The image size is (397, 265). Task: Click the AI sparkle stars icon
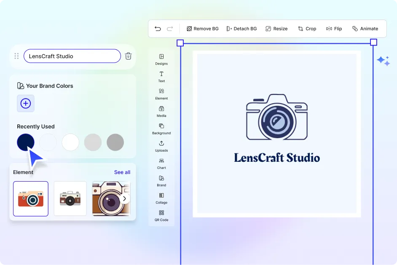[383, 61]
